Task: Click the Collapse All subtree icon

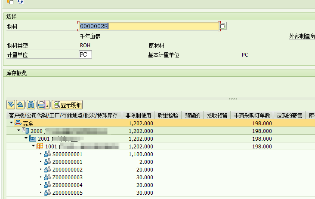Action: click(20, 105)
